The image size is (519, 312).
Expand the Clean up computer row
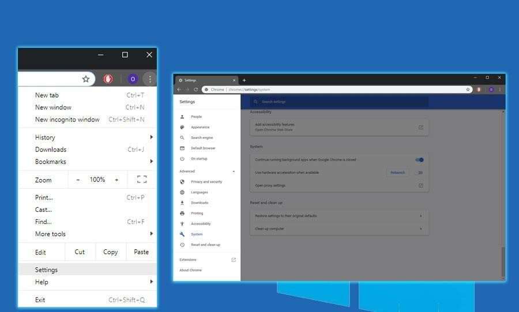point(420,229)
